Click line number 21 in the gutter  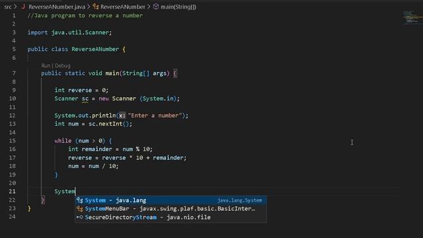(x=13, y=191)
